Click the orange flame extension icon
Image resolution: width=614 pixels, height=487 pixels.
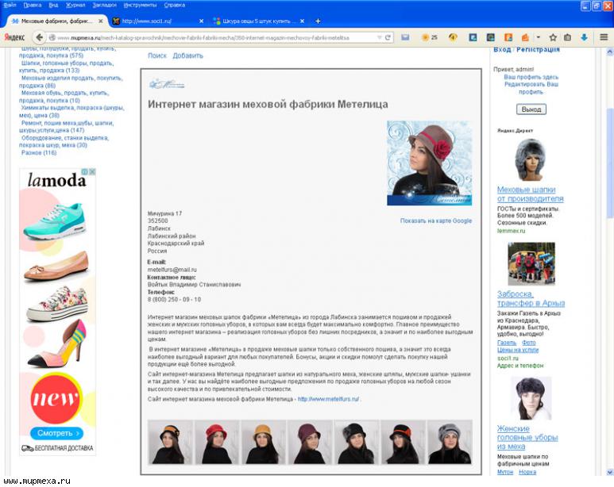tap(525, 37)
